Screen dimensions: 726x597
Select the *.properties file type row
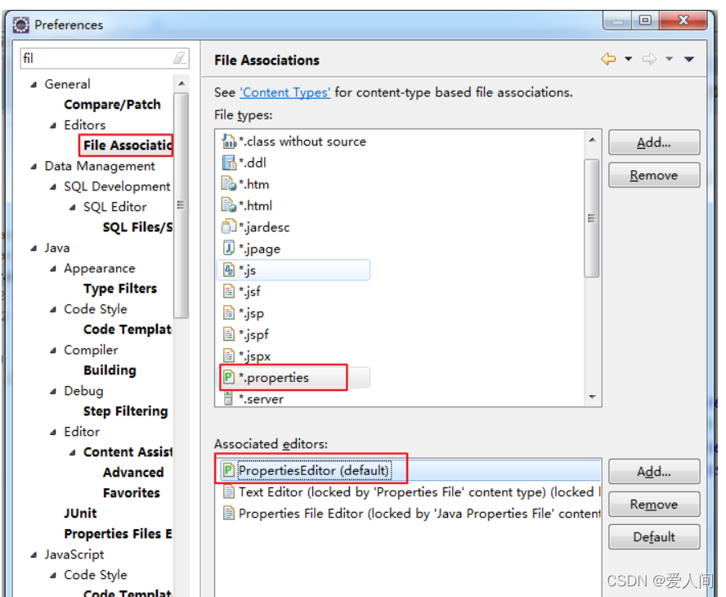point(294,378)
